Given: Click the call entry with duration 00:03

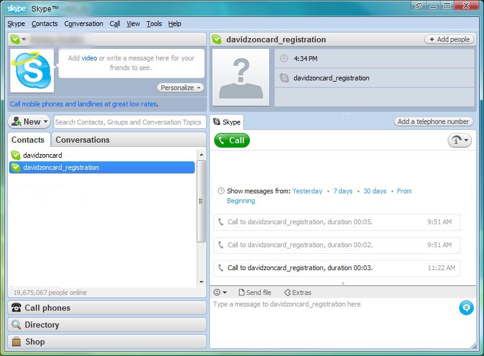Looking at the screenshot, I should pyautogui.click(x=337, y=268).
